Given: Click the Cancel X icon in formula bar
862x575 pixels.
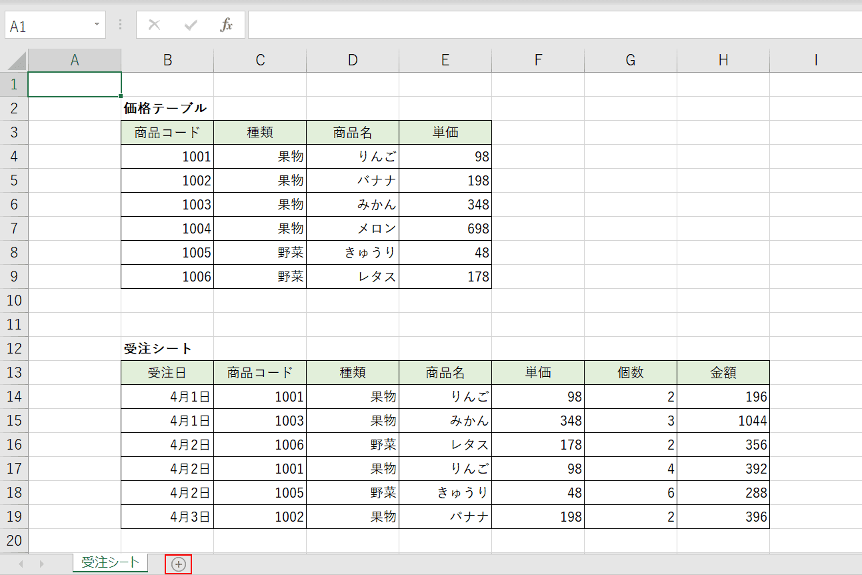Looking at the screenshot, I should coord(155,25).
